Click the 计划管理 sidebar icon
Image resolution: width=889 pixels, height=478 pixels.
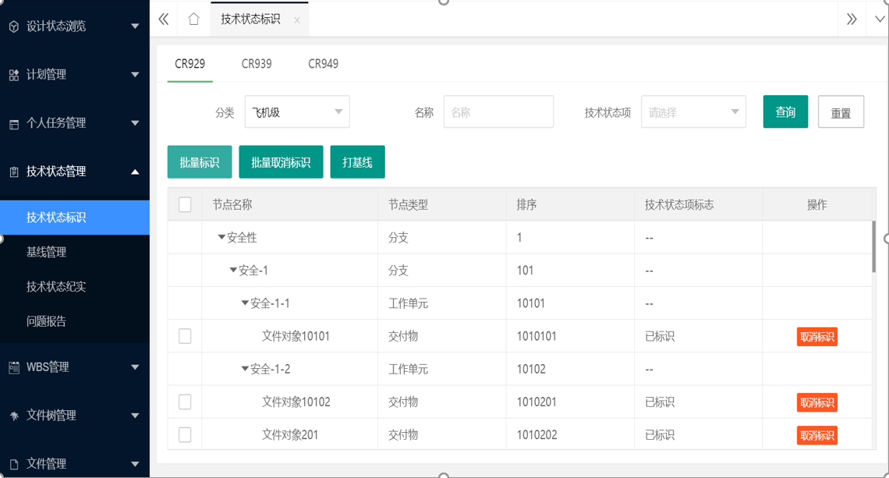point(14,75)
